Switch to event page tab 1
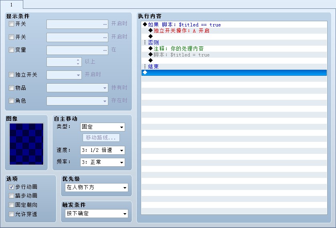The height and width of the screenshot is (228, 336). pos(11,4)
